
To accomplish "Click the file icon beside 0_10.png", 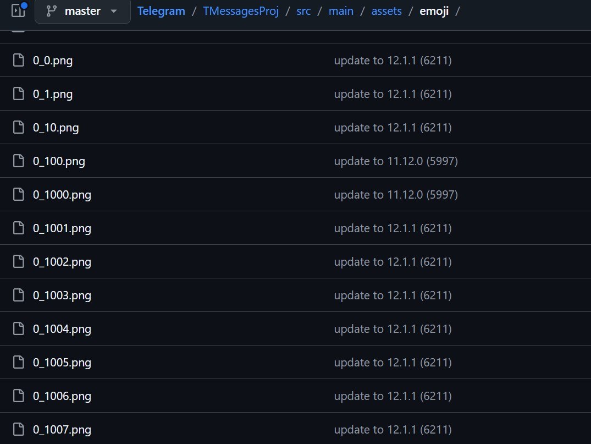I will pyautogui.click(x=19, y=128).
